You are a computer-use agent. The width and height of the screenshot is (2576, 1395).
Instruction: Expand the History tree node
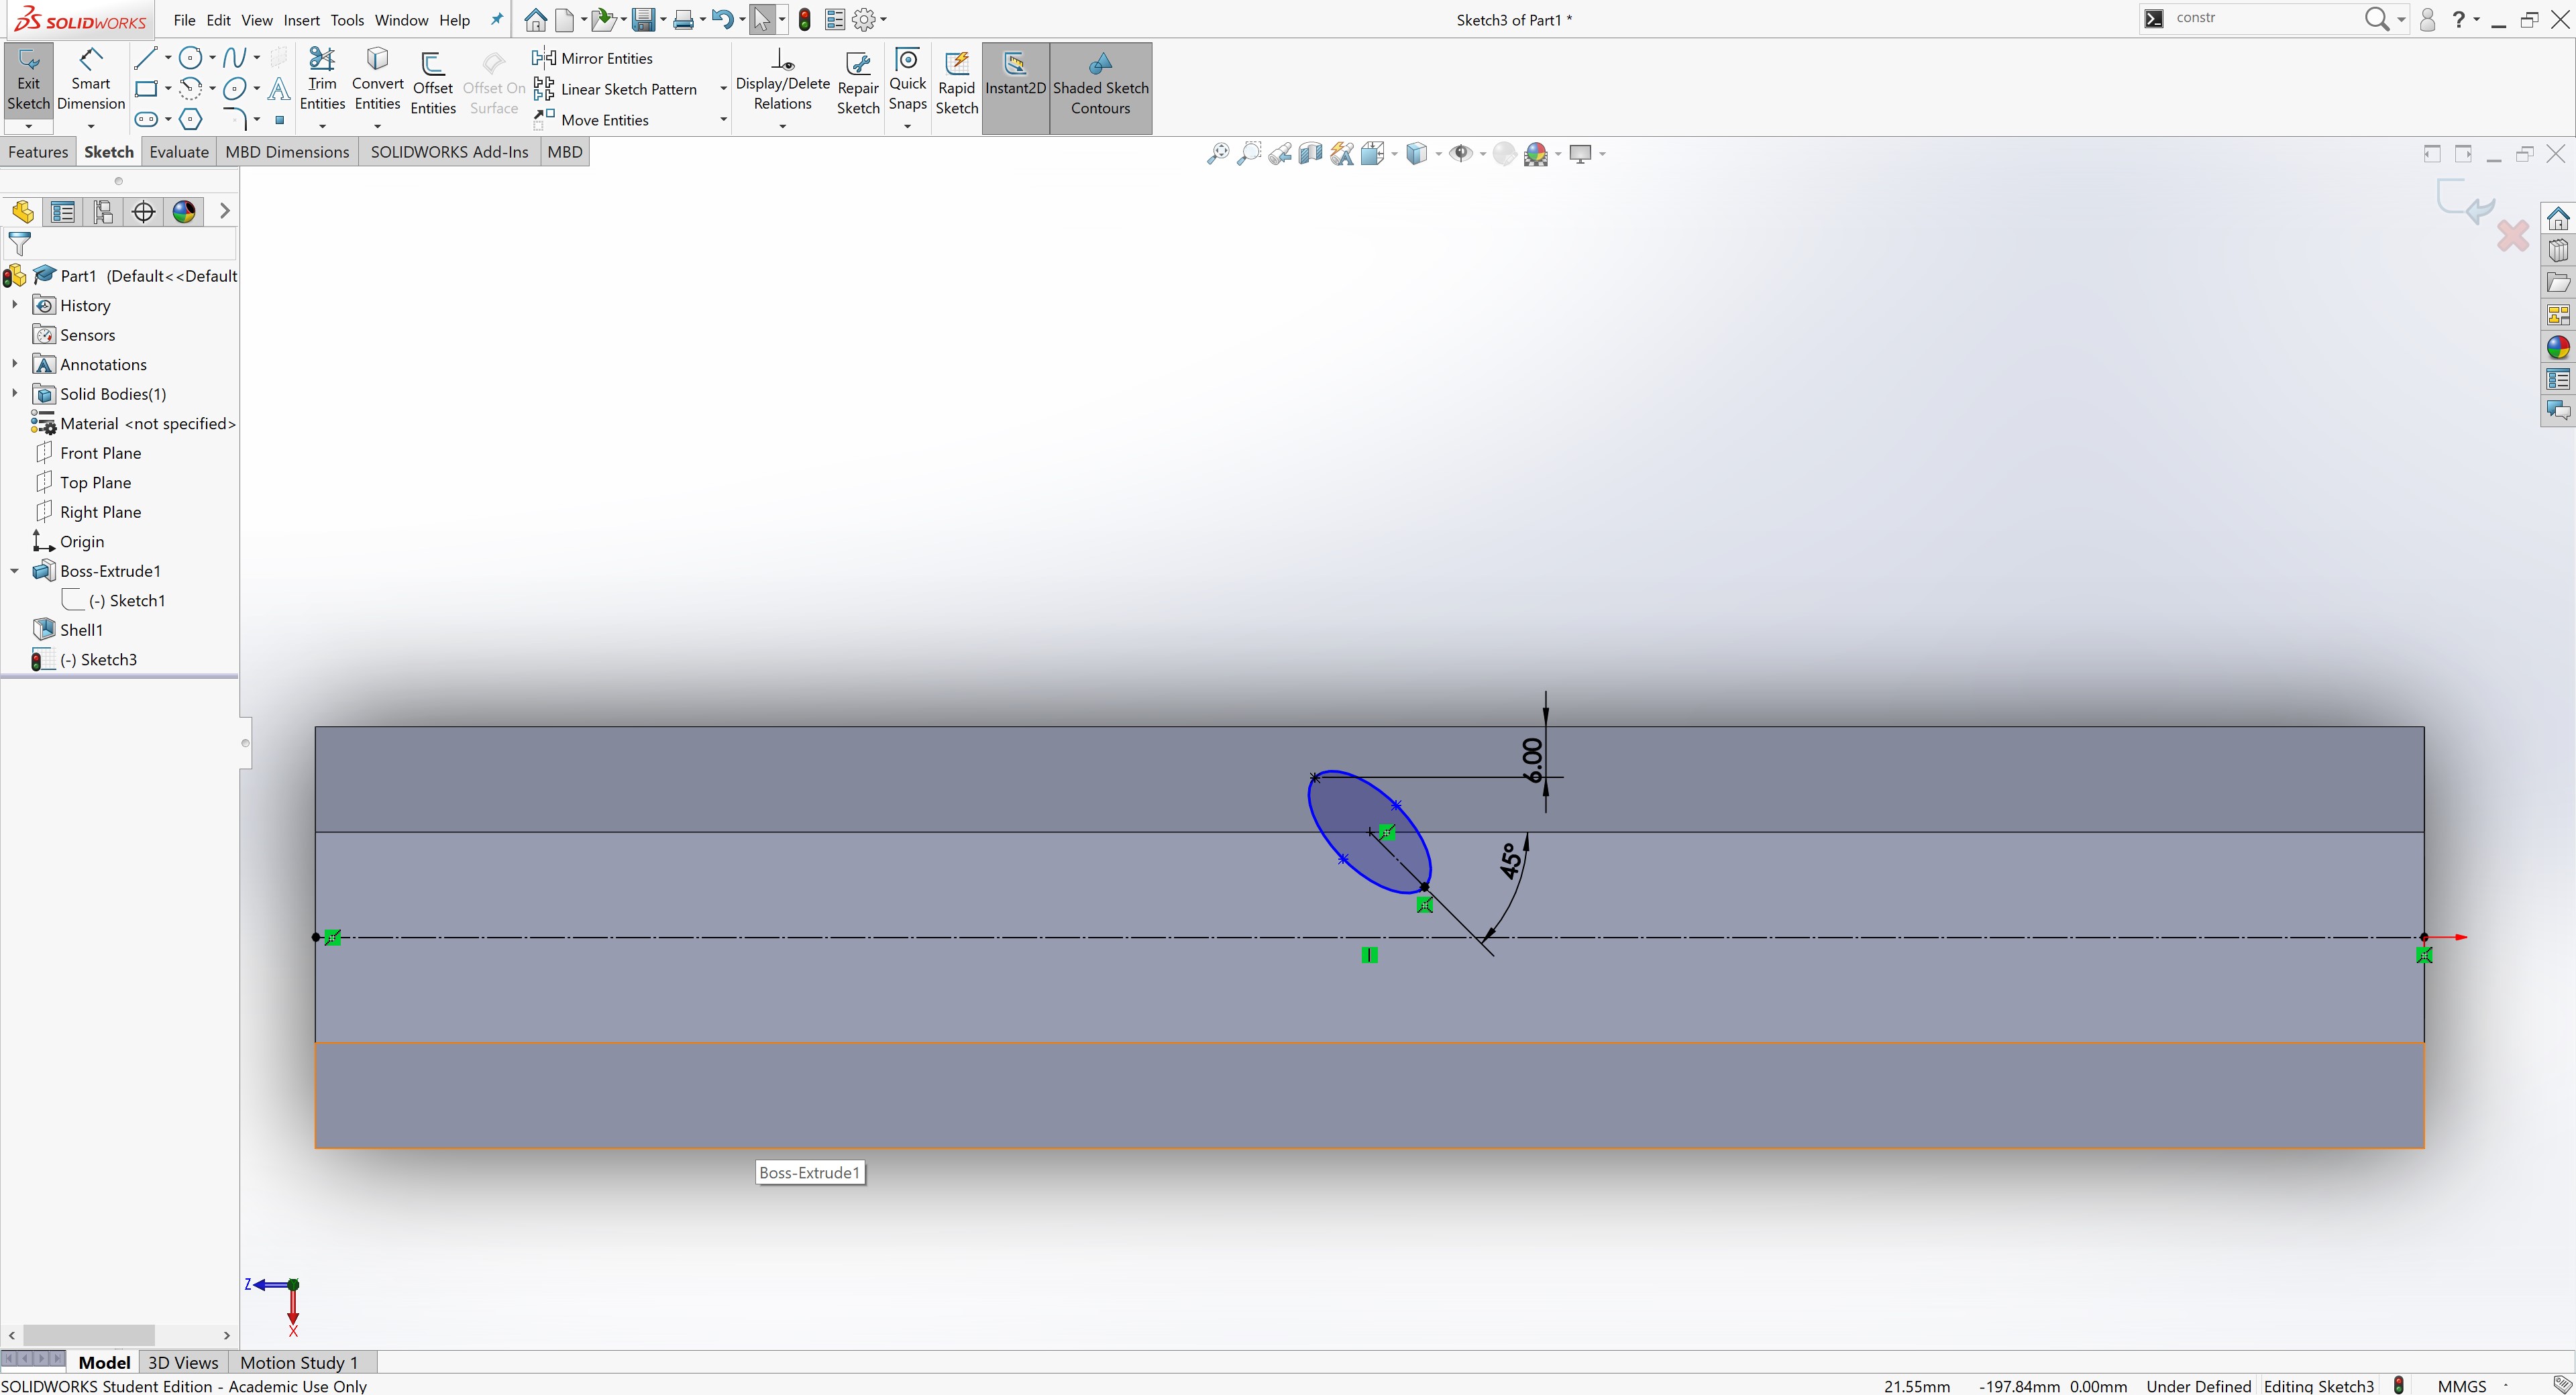click(14, 305)
